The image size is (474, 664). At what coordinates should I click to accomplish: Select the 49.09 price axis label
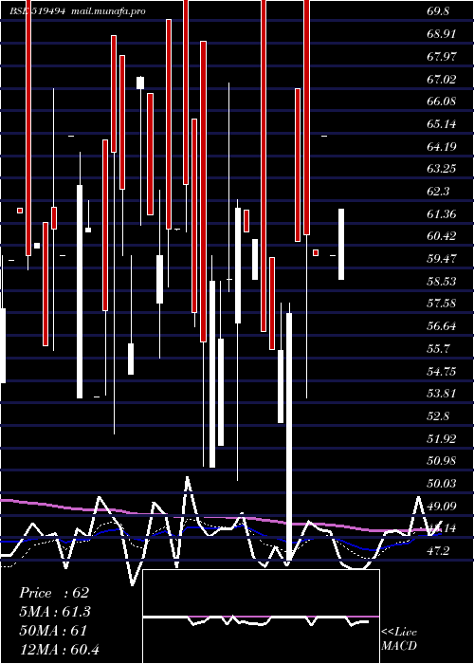pos(442,506)
